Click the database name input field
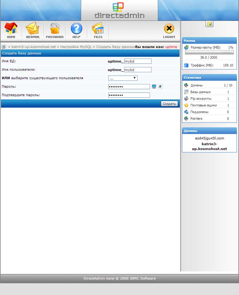The image size is (239, 295). click(x=138, y=61)
